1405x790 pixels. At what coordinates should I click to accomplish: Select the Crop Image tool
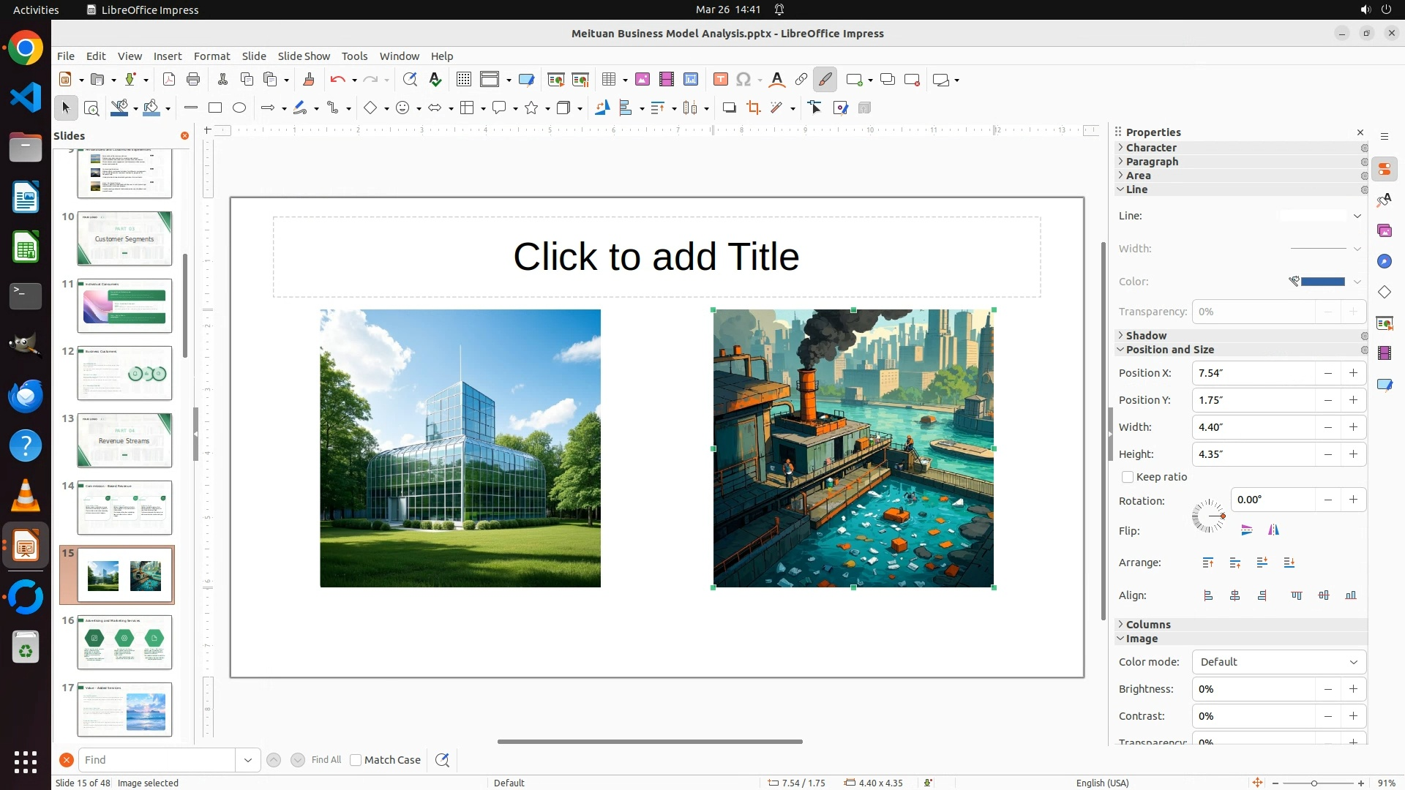click(x=754, y=108)
